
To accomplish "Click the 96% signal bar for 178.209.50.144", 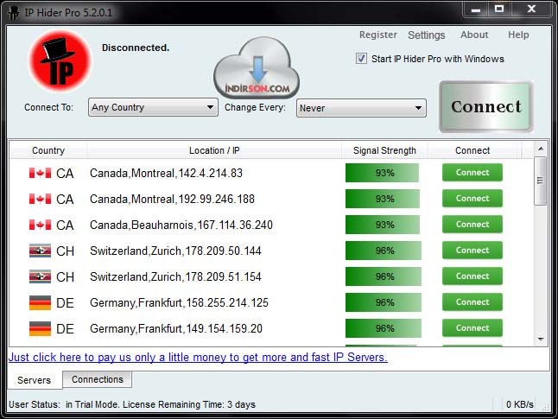I will coord(384,251).
